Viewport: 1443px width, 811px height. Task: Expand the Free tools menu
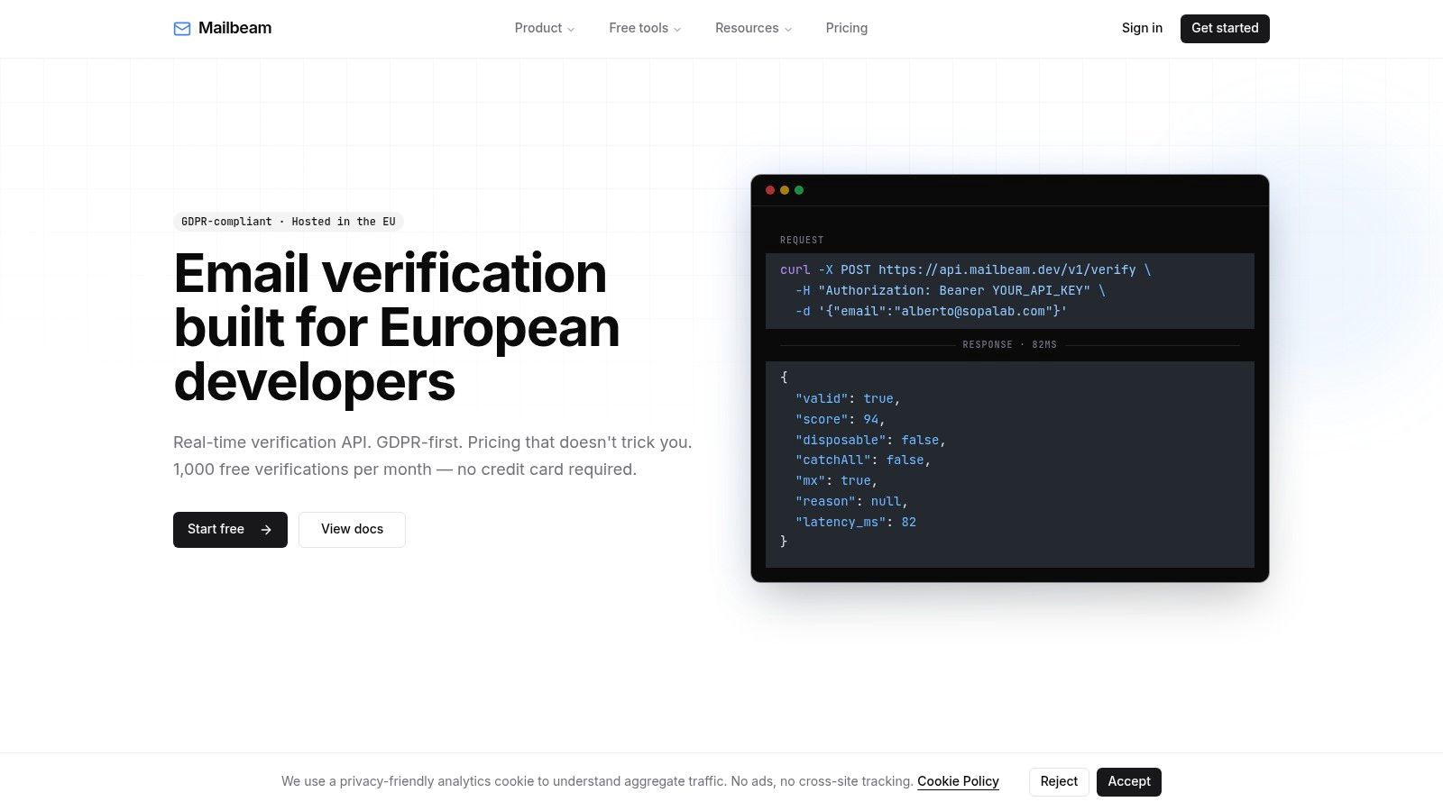point(645,28)
